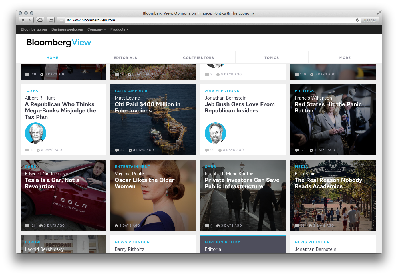Click comment icon on Jeb Bush card
The image size is (398, 276).
click(x=207, y=150)
